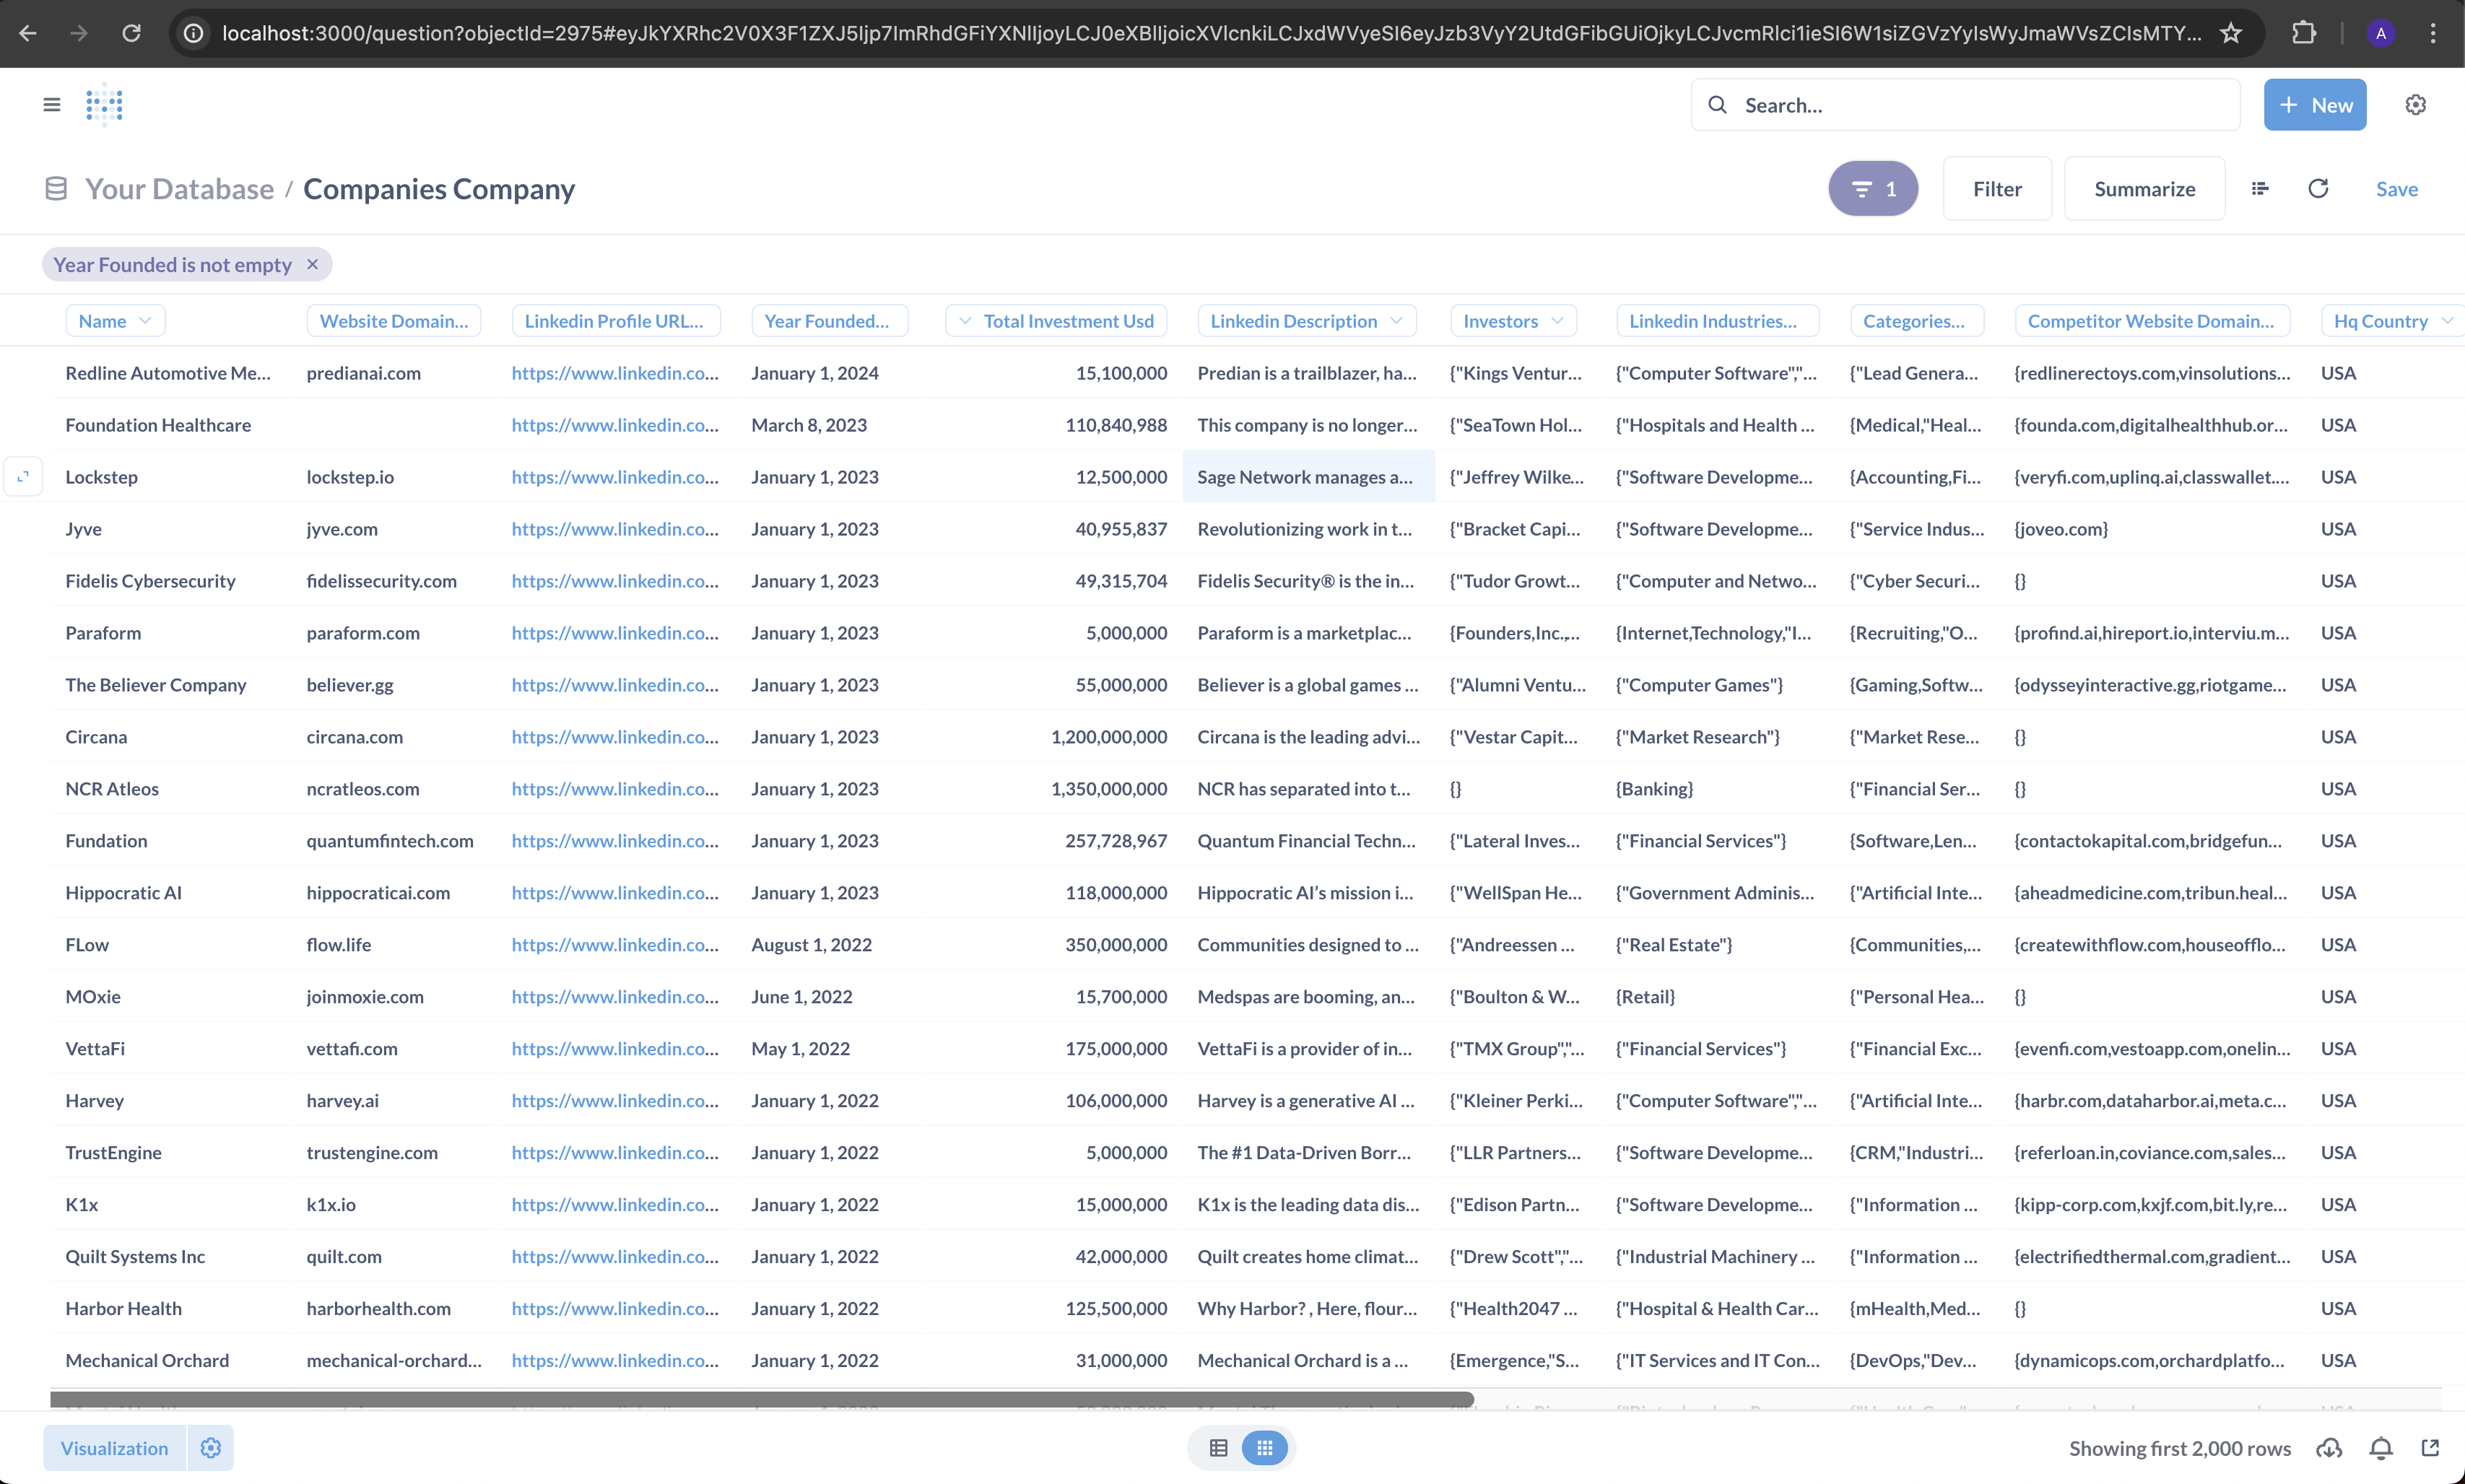
Task: Open Investors column header menu
Action: coord(1513,321)
